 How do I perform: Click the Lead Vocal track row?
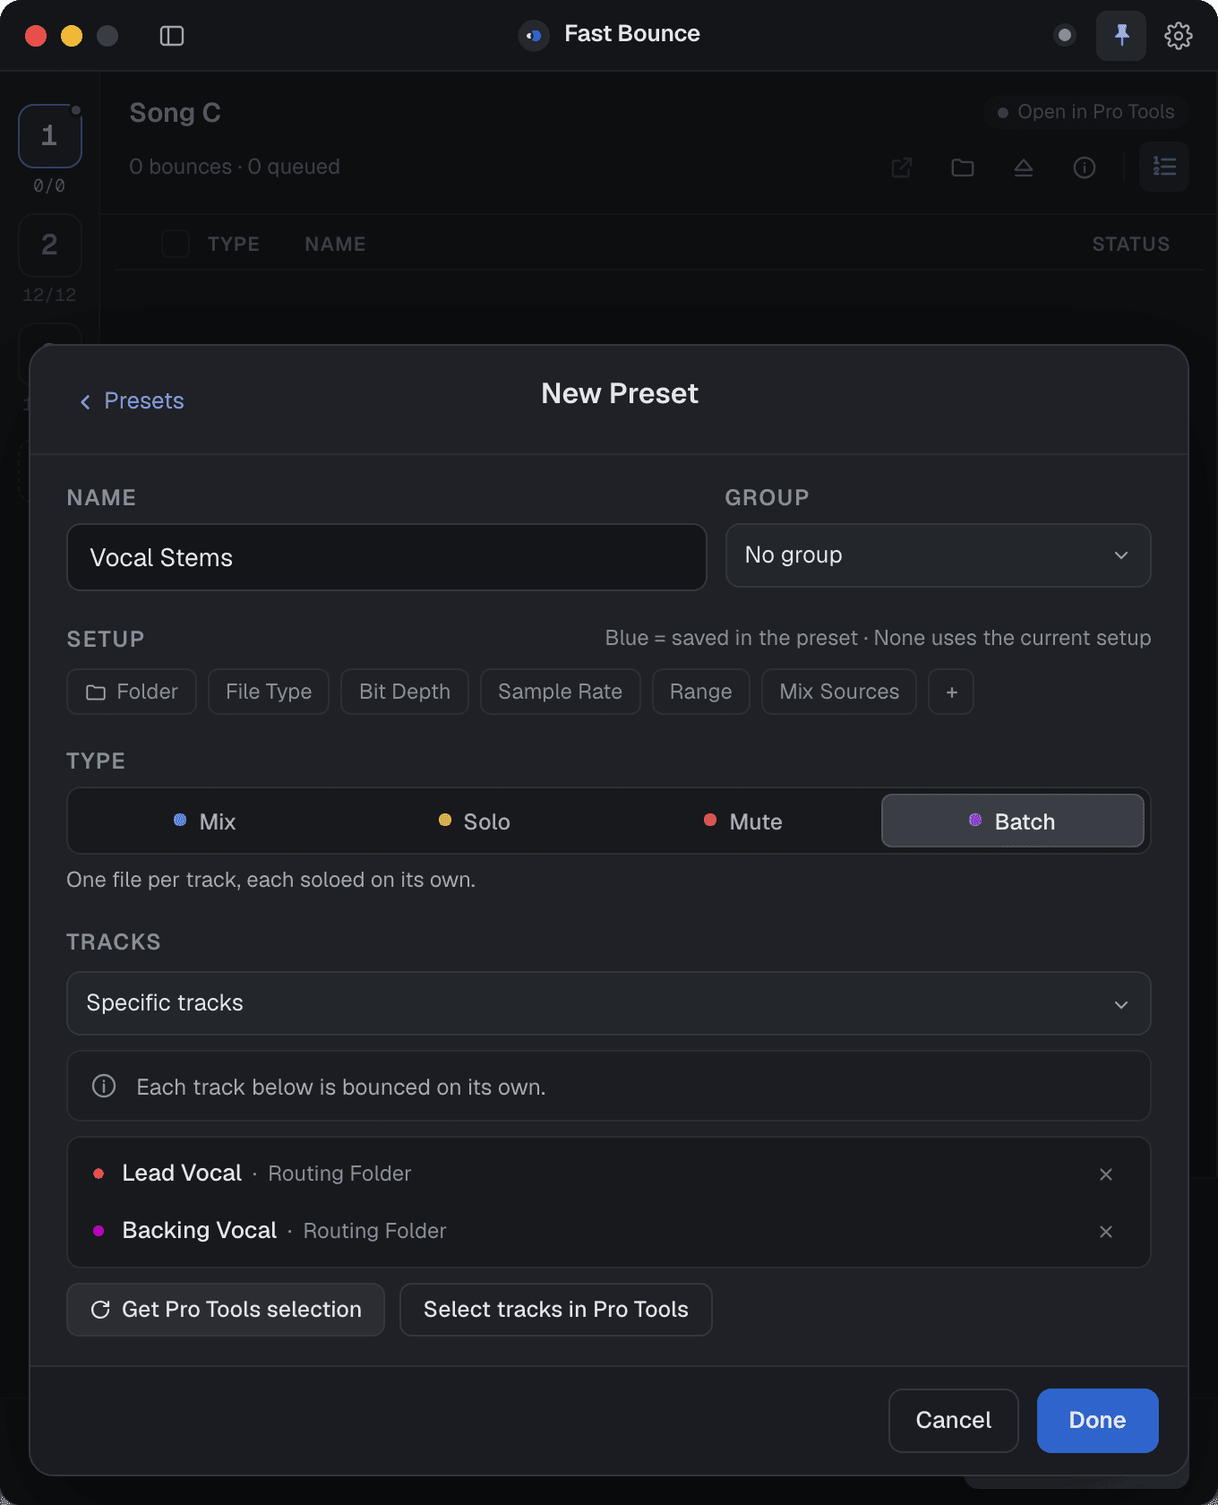609,1174
